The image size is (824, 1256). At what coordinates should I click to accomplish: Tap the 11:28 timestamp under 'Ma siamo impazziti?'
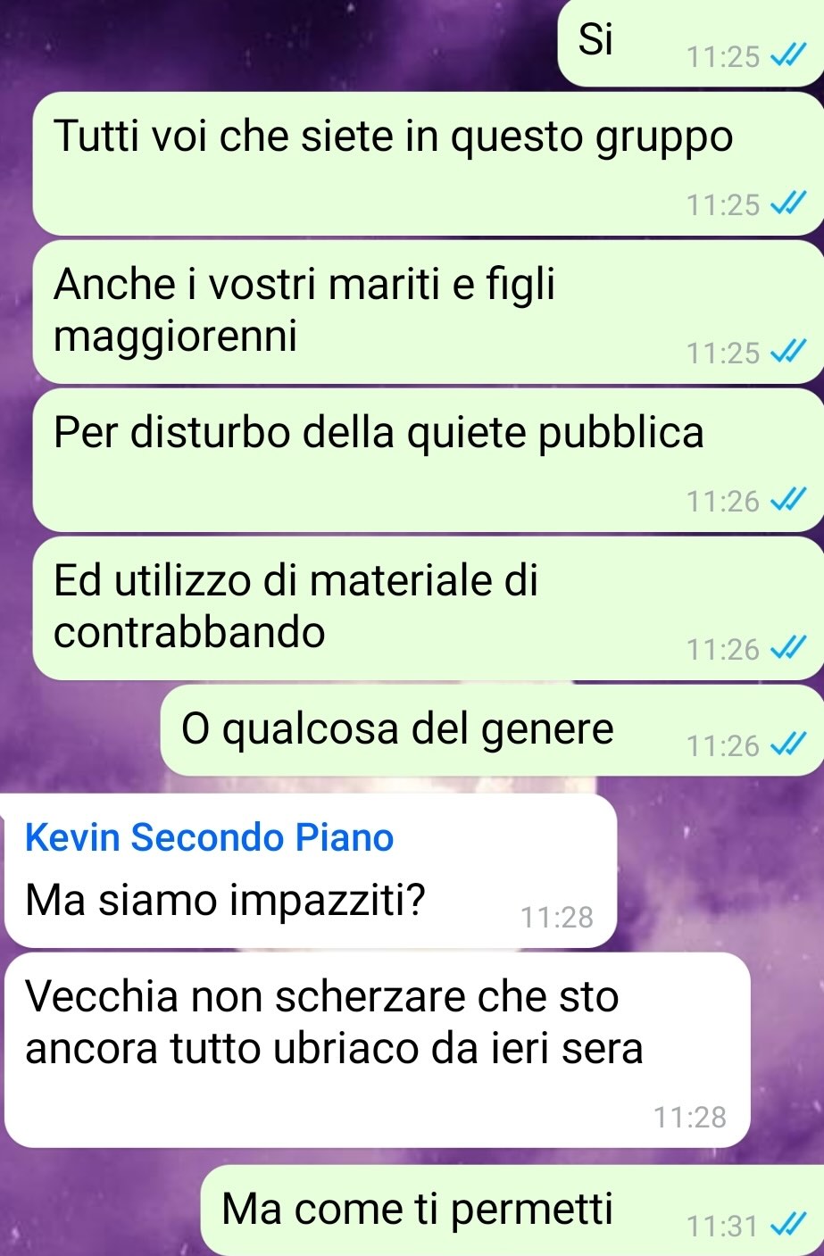coord(556,917)
